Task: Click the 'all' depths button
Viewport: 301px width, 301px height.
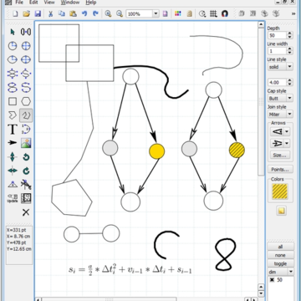Action: [280, 247]
